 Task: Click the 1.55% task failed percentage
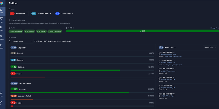point(151,103)
